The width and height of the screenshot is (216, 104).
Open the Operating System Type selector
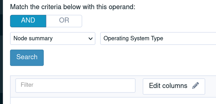[x=158, y=39]
